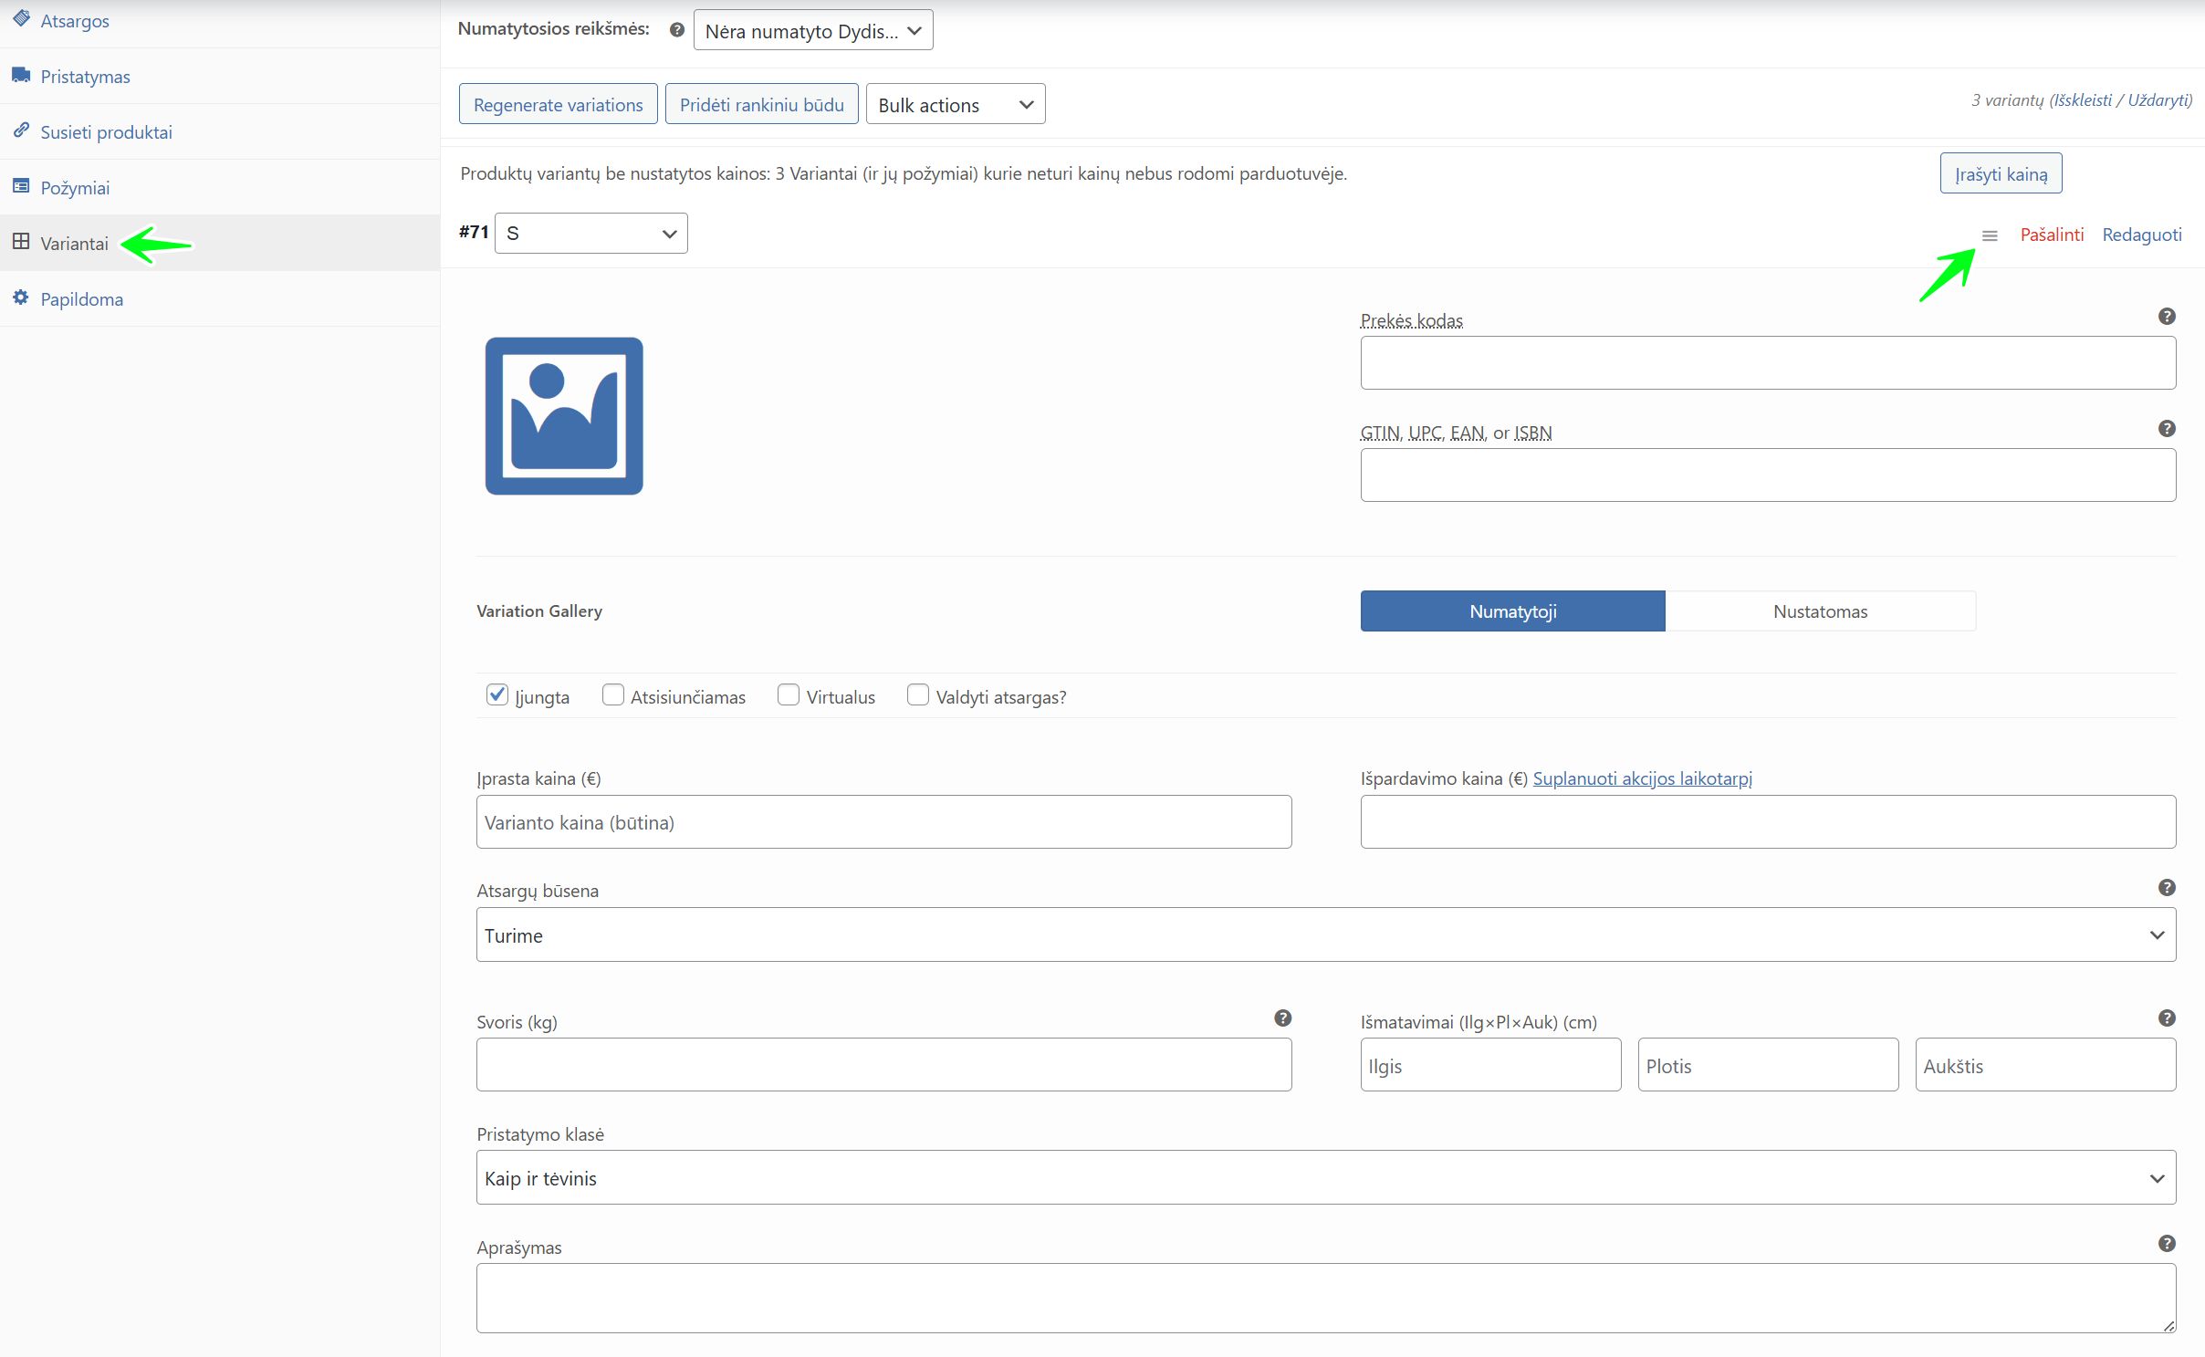Open the Pristatymas tab in sidebar
The width and height of the screenshot is (2205, 1357).
click(x=85, y=77)
